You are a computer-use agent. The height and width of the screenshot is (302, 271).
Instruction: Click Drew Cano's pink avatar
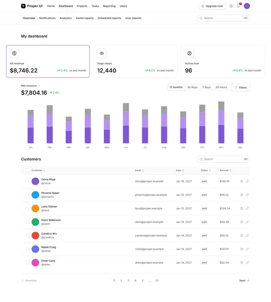(x=35, y=263)
